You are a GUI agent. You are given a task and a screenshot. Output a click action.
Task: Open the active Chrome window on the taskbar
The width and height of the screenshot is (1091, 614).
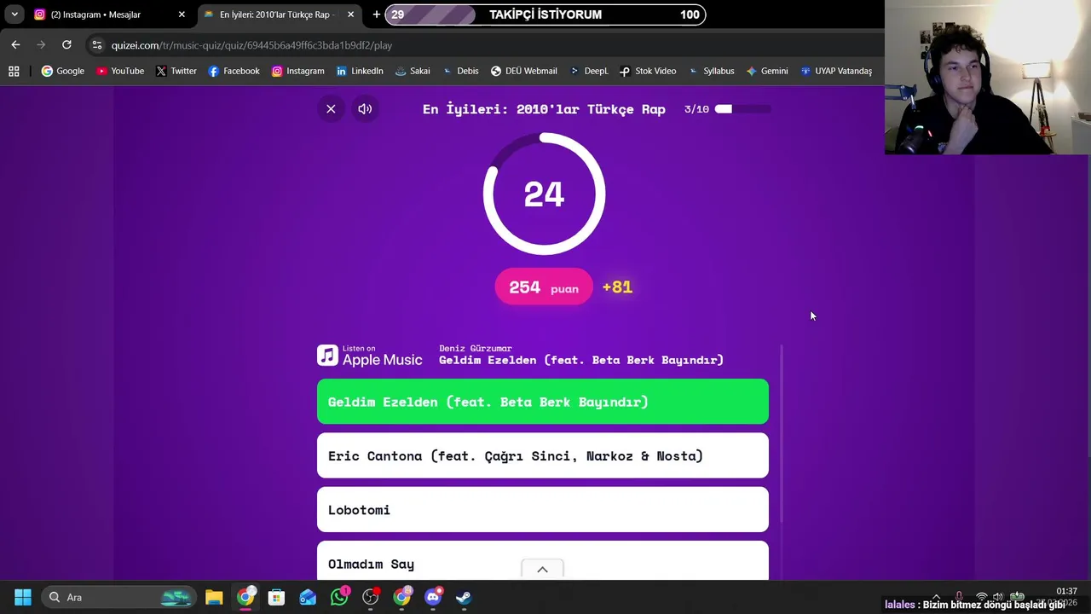tap(245, 597)
